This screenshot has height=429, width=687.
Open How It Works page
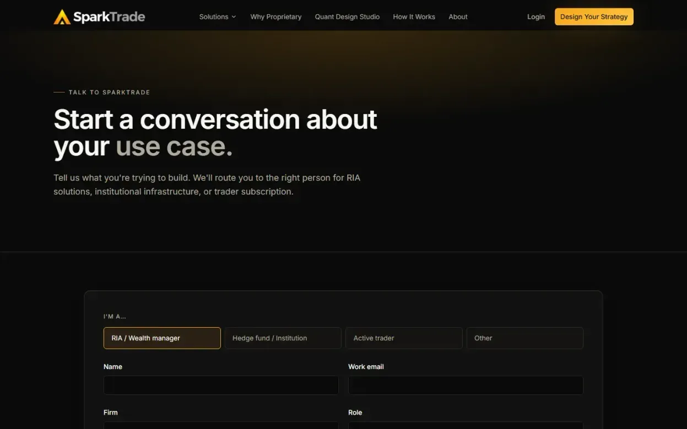pos(414,17)
